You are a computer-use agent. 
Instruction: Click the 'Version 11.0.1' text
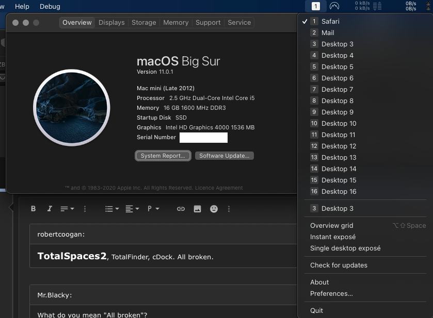pos(155,72)
